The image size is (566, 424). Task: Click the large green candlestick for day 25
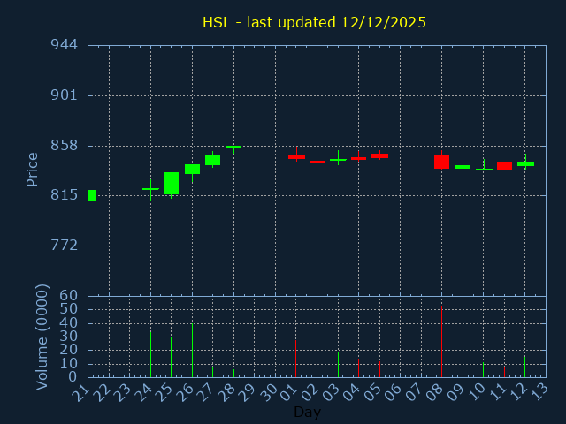171,183
